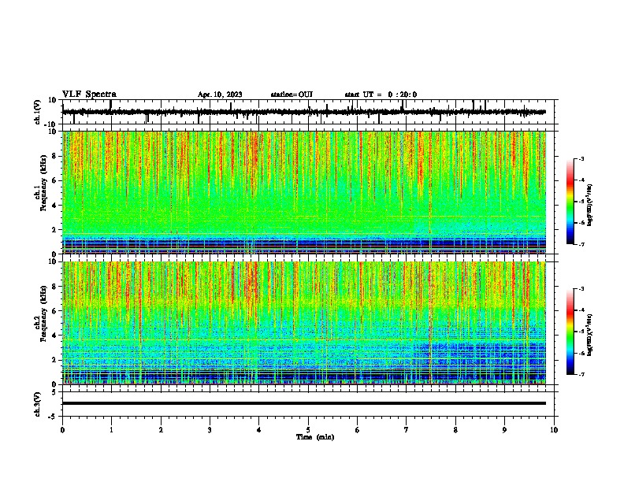Click time axis tick label '8'

tap(455, 429)
